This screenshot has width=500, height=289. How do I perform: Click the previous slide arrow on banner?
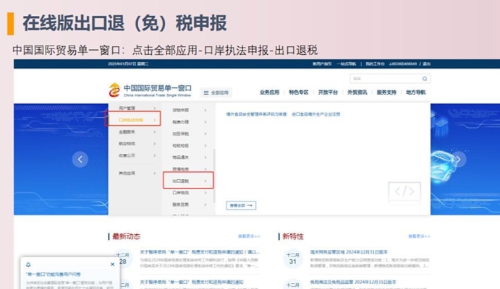click(80, 159)
